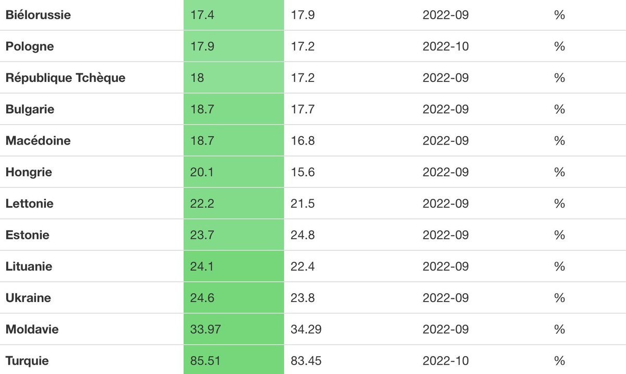This screenshot has height=374, width=626.
Task: Click the percent unit in Turquie row
Action: pos(560,360)
